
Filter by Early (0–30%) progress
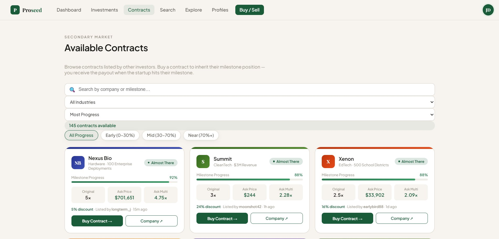tap(120, 135)
